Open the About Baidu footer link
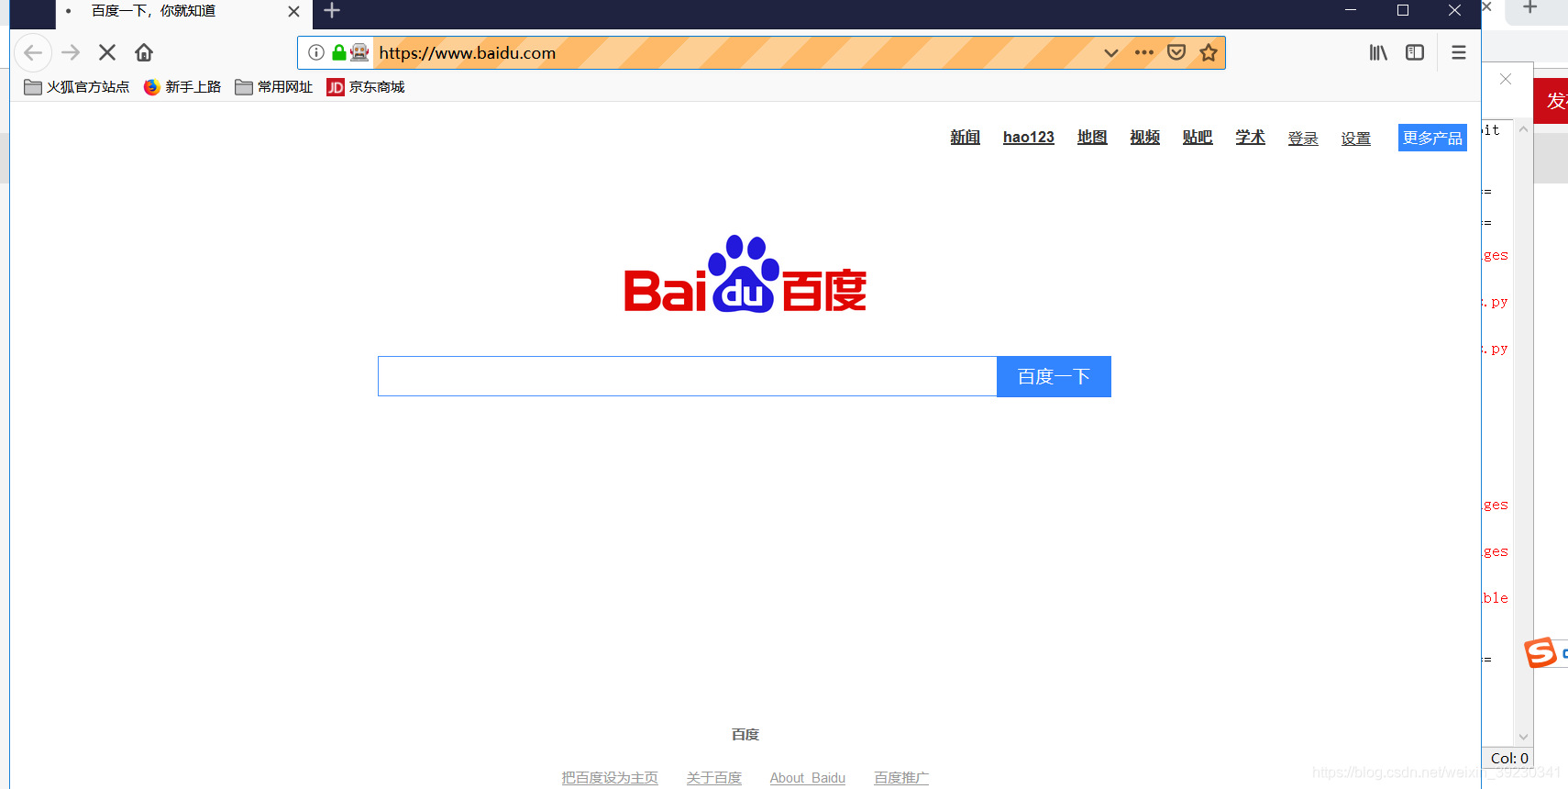This screenshot has height=789, width=1568. 808,778
